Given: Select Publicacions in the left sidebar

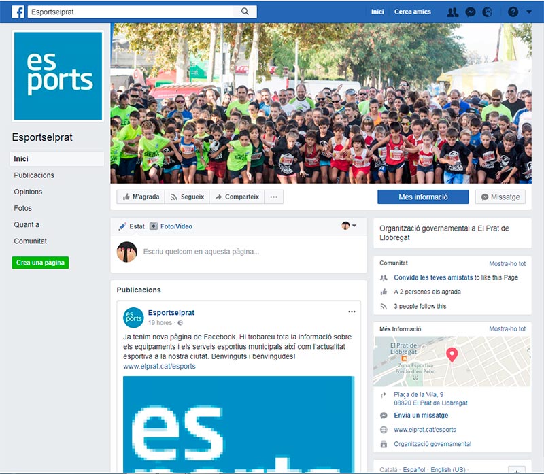Looking at the screenshot, I should click(x=34, y=175).
